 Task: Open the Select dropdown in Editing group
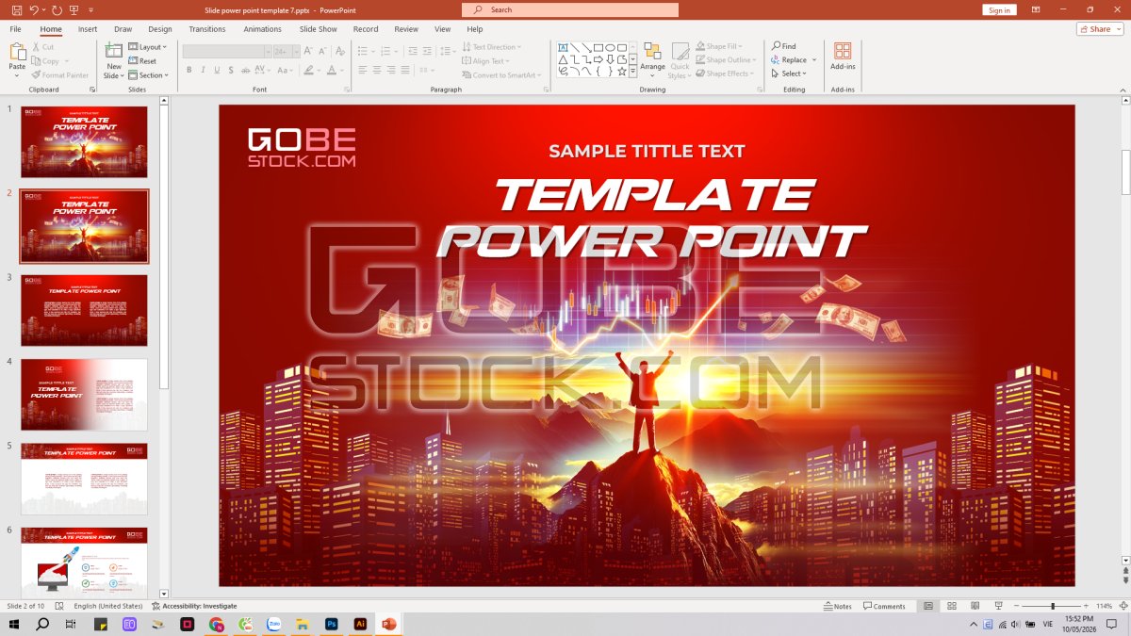789,73
